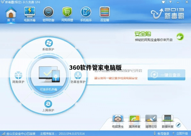Click 帐号登录 in status bar
This screenshot has height=136, width=191.
(163, 134)
